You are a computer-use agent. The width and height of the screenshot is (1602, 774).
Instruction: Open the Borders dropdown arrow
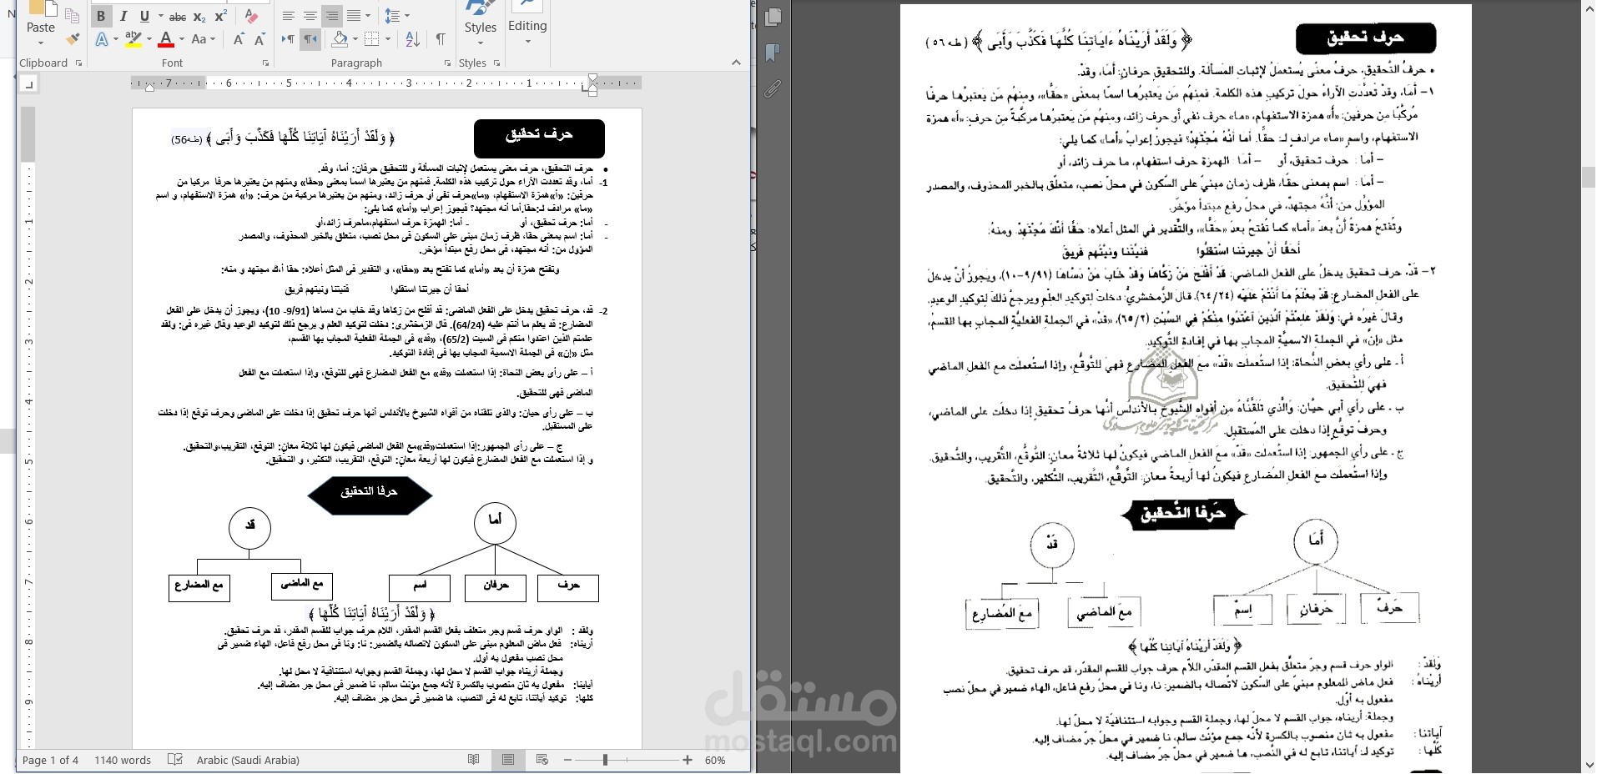click(388, 39)
